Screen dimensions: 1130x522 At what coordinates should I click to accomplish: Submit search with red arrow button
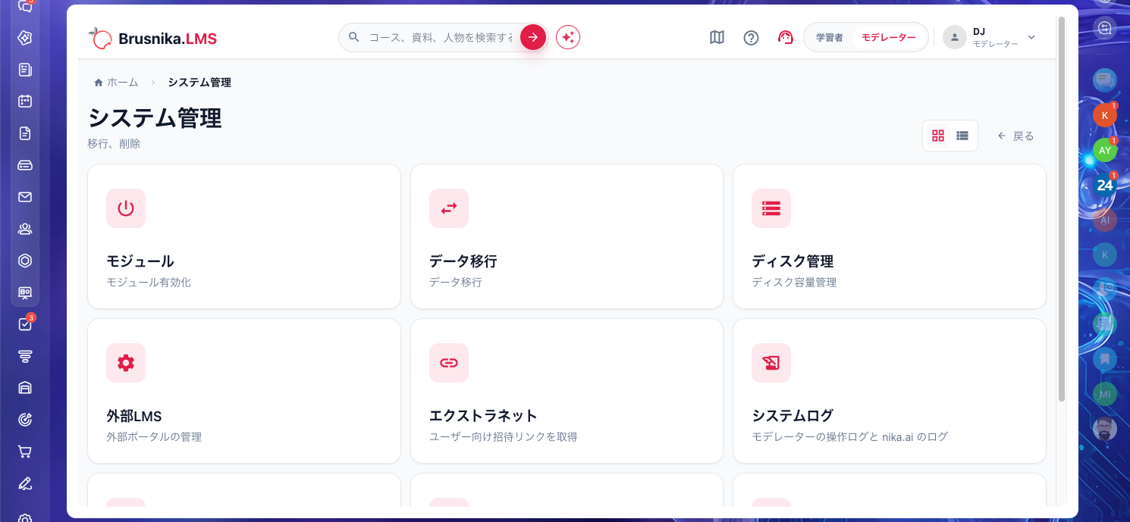(533, 37)
